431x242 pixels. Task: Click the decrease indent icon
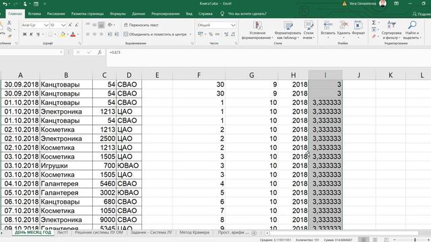click(x=110, y=34)
